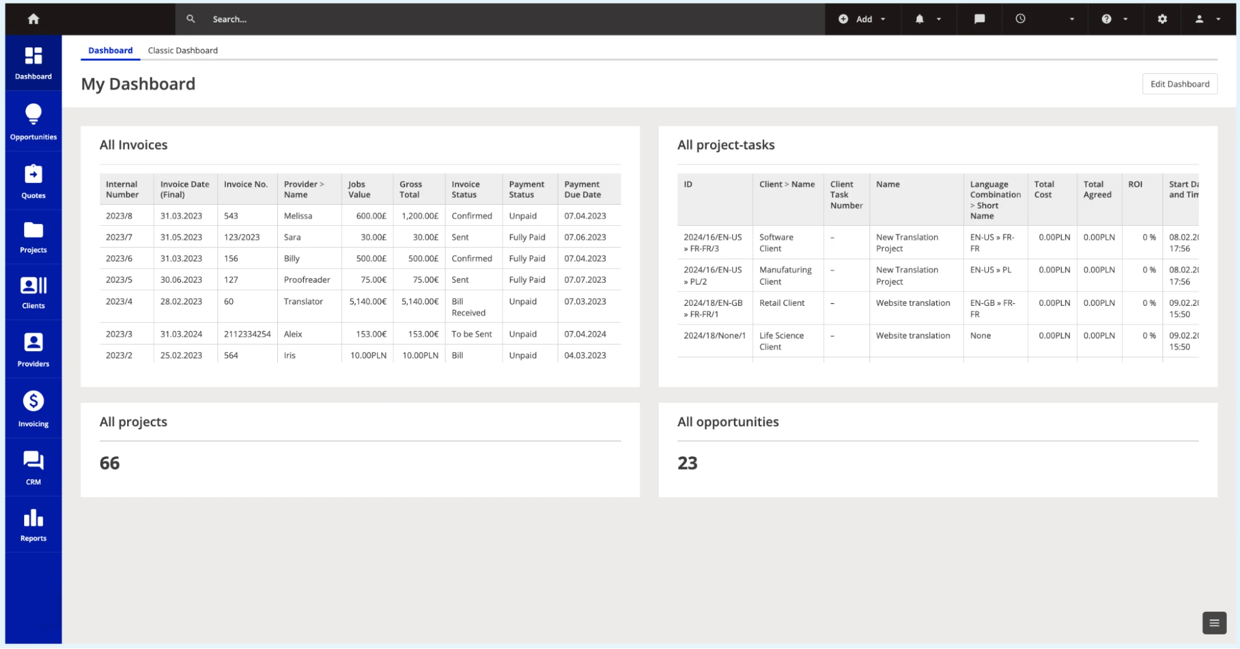Open the Opportunities section in sidebar
1240x649 pixels.
point(33,122)
